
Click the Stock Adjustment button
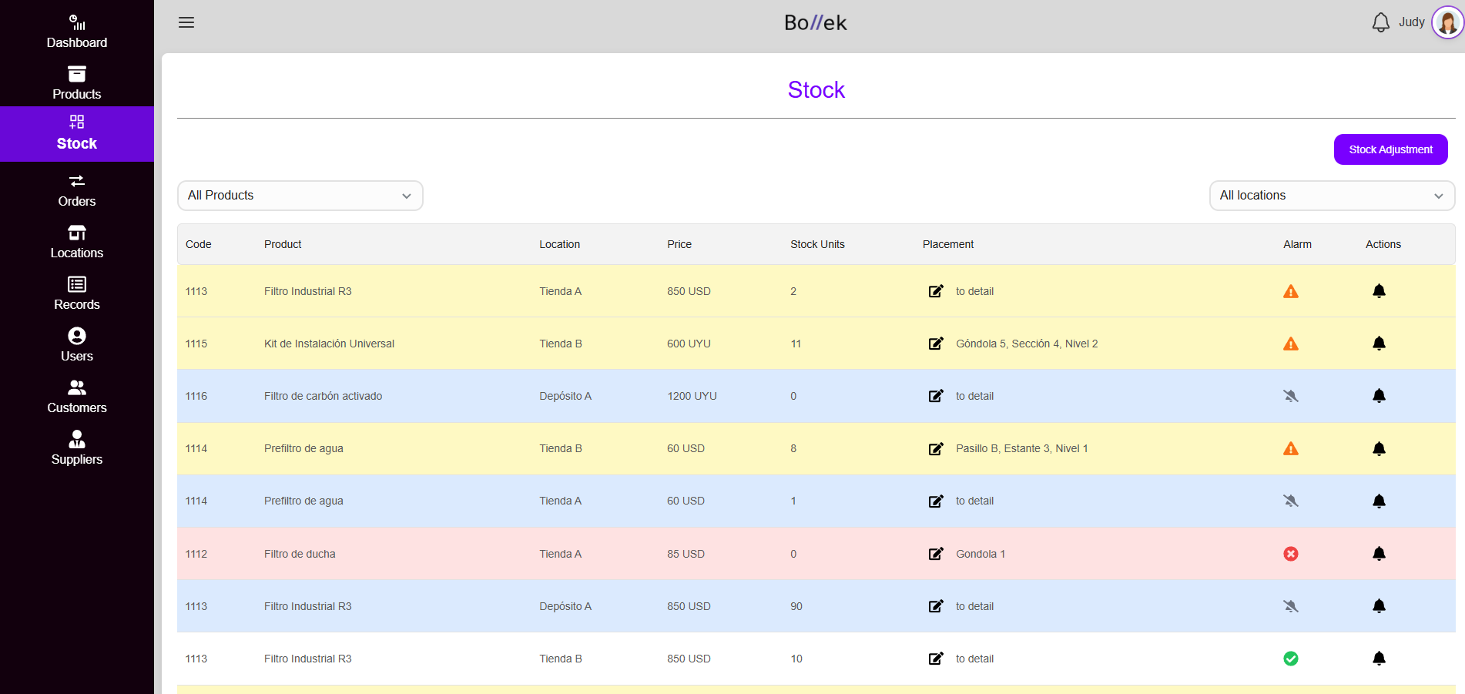(1390, 149)
